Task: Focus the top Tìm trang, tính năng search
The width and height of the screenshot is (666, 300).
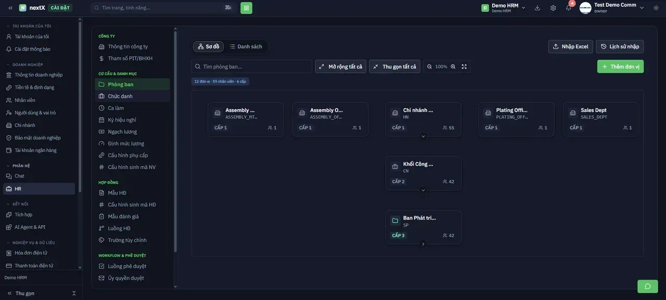Action: pyautogui.click(x=163, y=8)
